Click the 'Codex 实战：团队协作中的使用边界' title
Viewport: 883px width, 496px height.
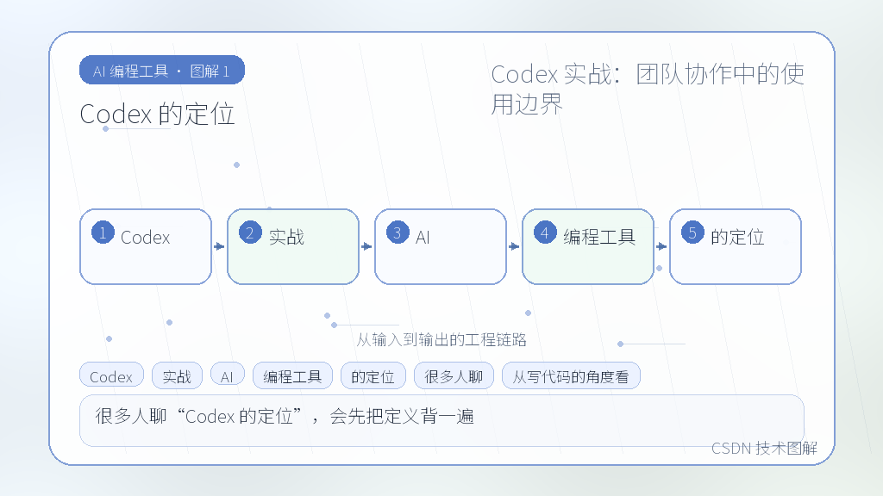pos(648,89)
